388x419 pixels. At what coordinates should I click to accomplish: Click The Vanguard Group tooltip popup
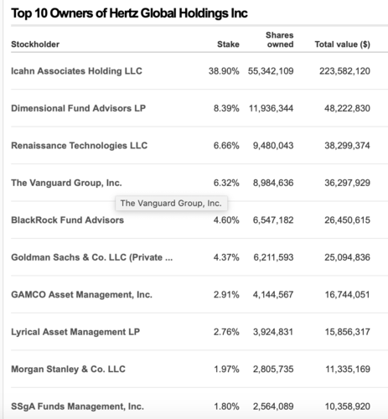(171, 203)
